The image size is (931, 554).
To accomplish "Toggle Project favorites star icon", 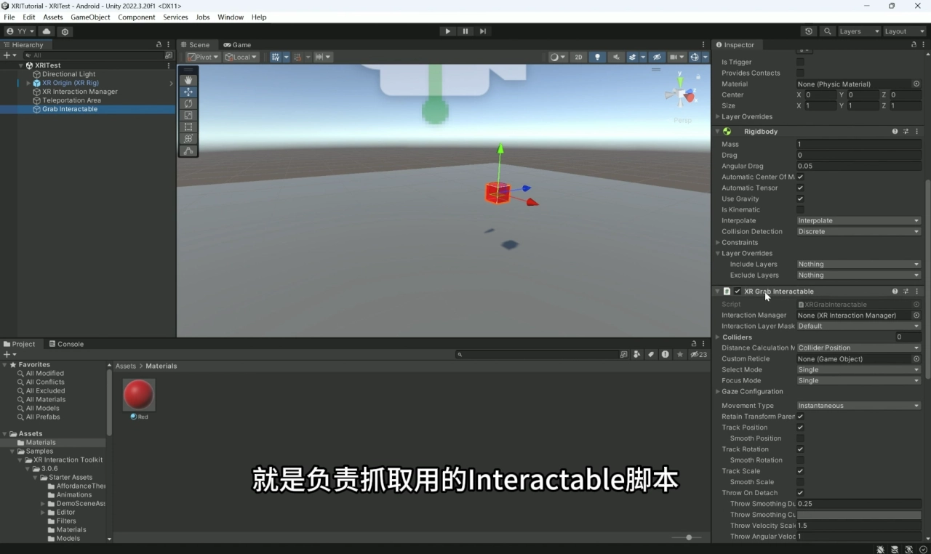I will [x=680, y=354].
